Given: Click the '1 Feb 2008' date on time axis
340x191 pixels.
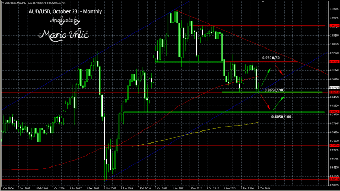Looking at the screenshot, I should [x=93, y=188].
